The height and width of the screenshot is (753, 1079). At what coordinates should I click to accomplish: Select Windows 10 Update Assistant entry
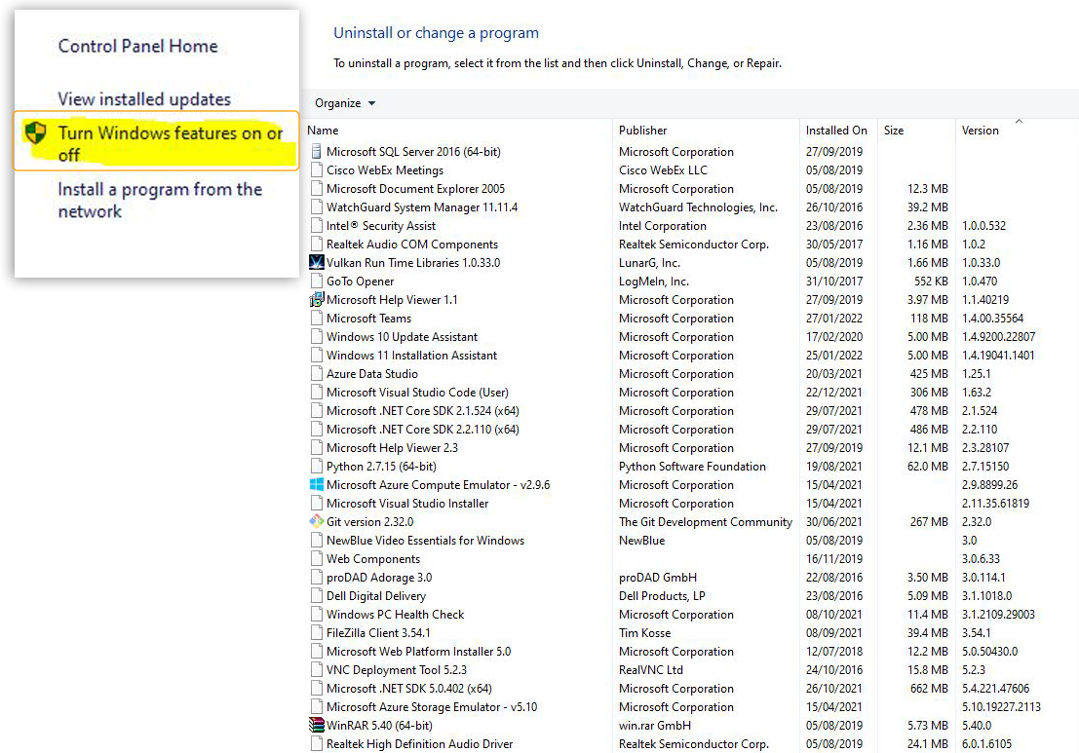(x=402, y=336)
